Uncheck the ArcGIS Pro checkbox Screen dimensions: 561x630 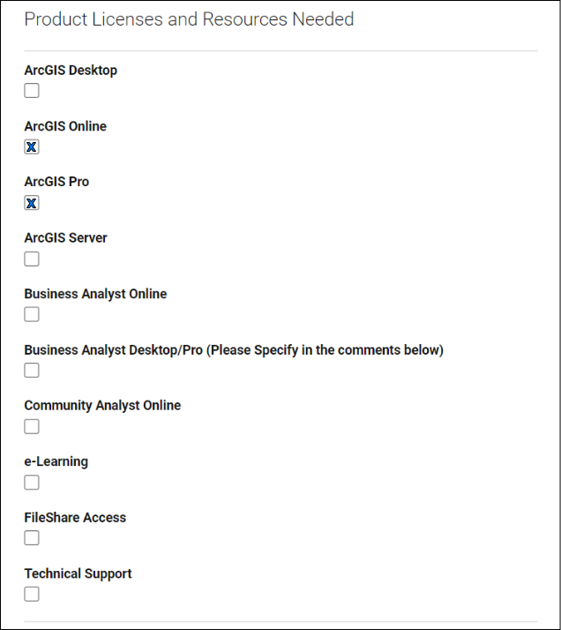click(32, 203)
